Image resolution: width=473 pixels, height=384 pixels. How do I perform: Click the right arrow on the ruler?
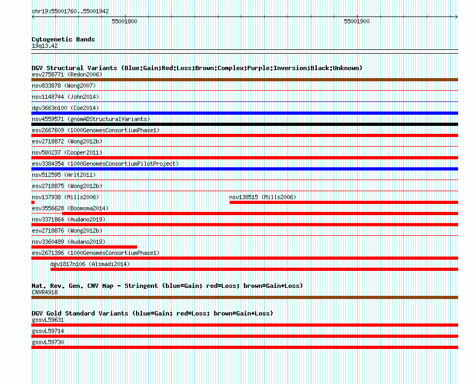[x=456, y=17]
